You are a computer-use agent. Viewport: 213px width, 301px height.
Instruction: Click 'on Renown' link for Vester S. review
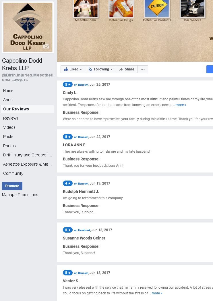[x=81, y=273]
